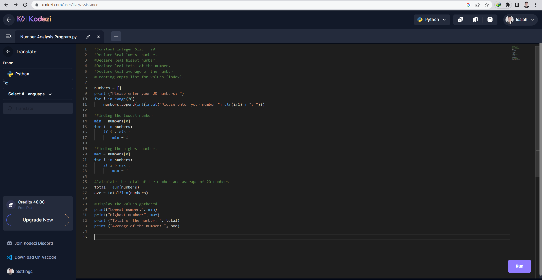
Task: Collapse the sidebar with hamburger icon
Action: [9, 36]
